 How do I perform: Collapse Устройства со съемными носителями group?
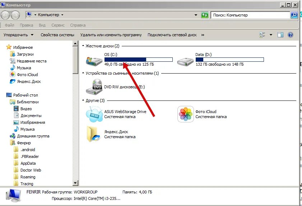(x=83, y=73)
